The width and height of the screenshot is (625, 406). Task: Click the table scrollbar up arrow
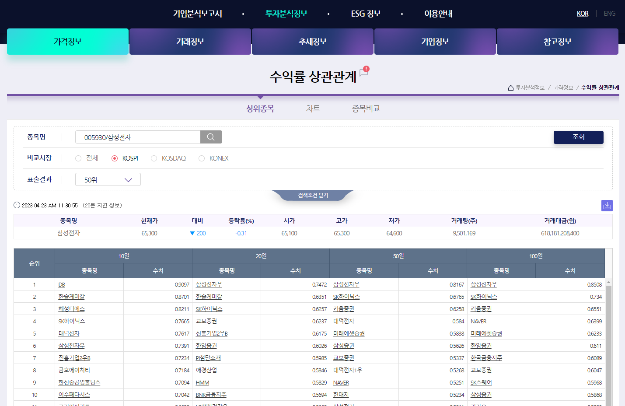point(608,282)
